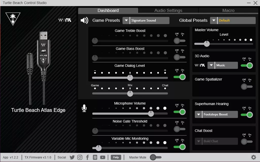The width and height of the screenshot is (260, 162).
Task: Click the 'TX Firmware v3.1.0' text
Action: [x=38, y=157]
